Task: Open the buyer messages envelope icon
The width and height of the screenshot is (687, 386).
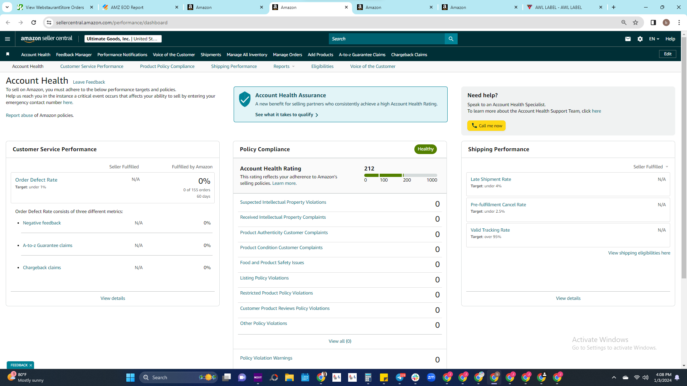Action: click(x=628, y=39)
